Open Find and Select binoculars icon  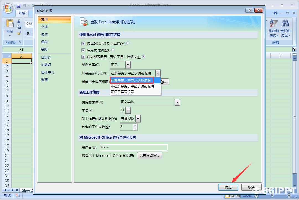(x=285, y=23)
